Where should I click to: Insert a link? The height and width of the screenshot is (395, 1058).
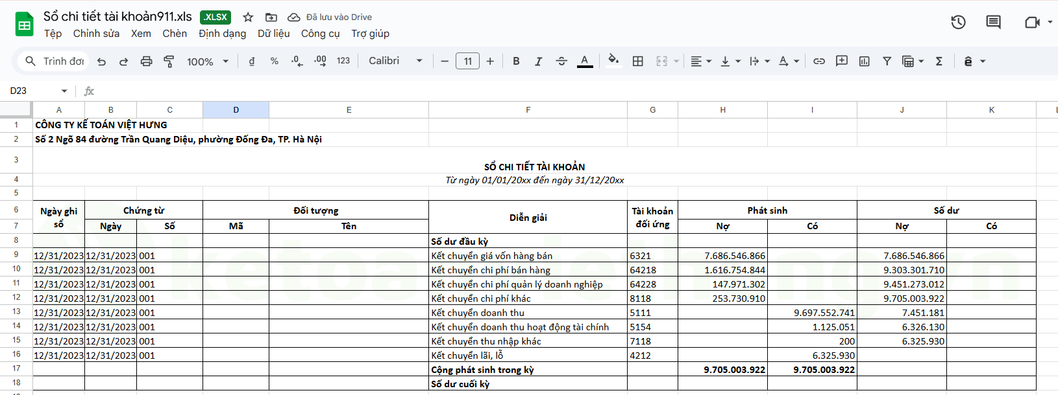click(x=819, y=62)
